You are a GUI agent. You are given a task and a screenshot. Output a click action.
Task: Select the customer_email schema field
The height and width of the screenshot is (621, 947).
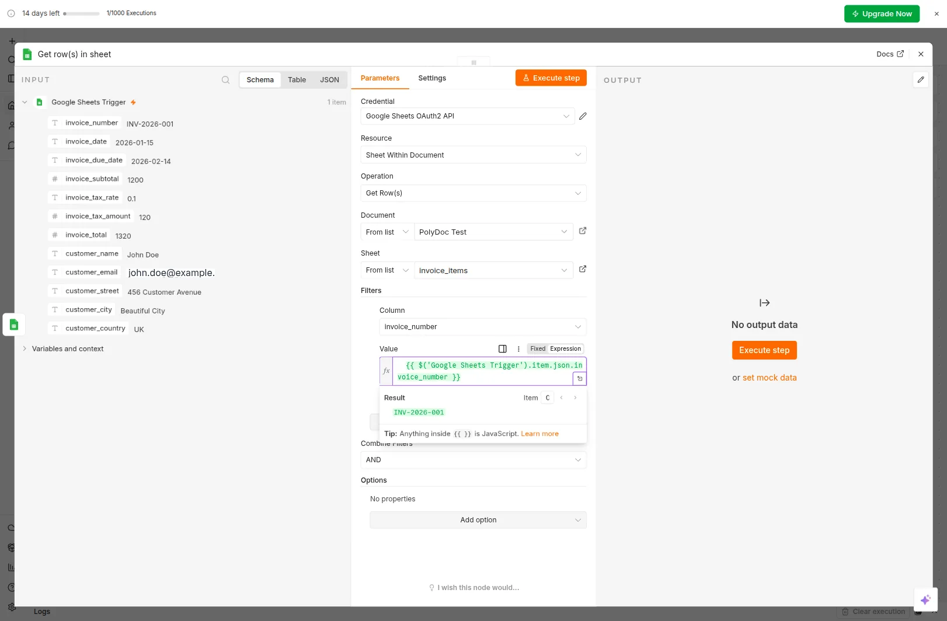pyautogui.click(x=86, y=272)
